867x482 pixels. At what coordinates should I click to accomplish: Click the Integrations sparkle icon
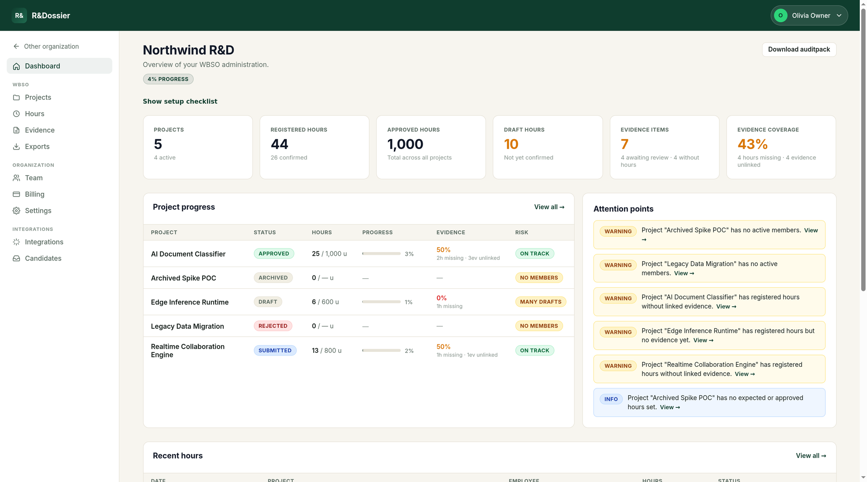(x=16, y=242)
